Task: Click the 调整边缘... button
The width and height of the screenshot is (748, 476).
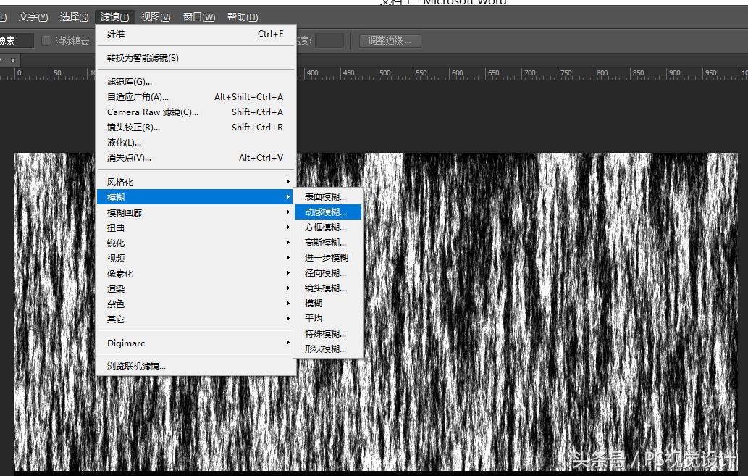Action: coord(390,41)
